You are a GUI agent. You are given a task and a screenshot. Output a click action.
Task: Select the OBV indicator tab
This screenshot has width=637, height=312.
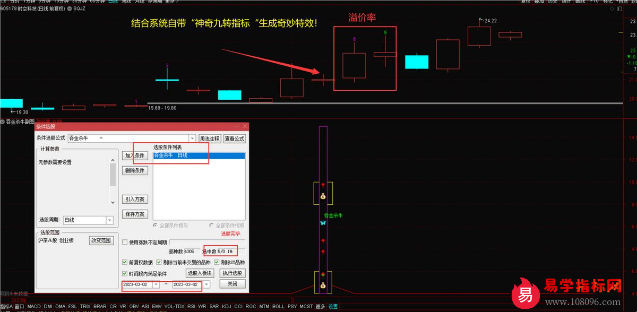click(x=133, y=307)
